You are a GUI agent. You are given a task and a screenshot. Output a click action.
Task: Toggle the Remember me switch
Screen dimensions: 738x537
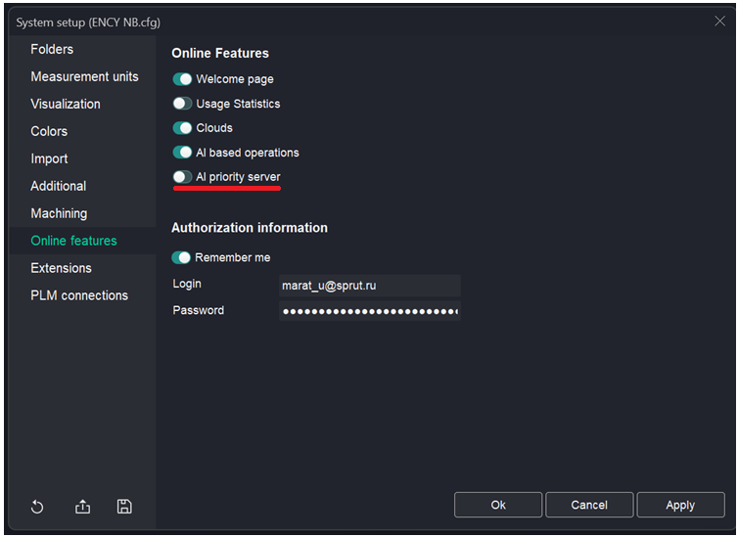181,258
